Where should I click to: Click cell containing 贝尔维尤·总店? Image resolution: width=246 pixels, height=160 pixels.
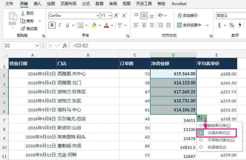click(x=88, y=119)
